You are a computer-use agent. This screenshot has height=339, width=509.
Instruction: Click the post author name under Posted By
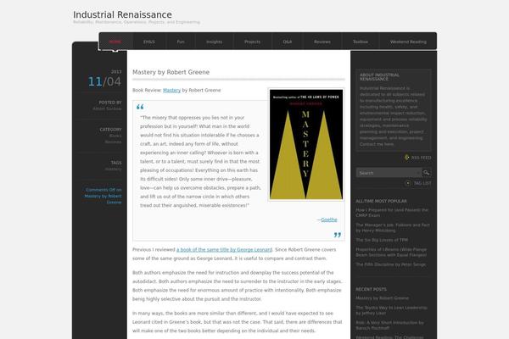(107, 108)
